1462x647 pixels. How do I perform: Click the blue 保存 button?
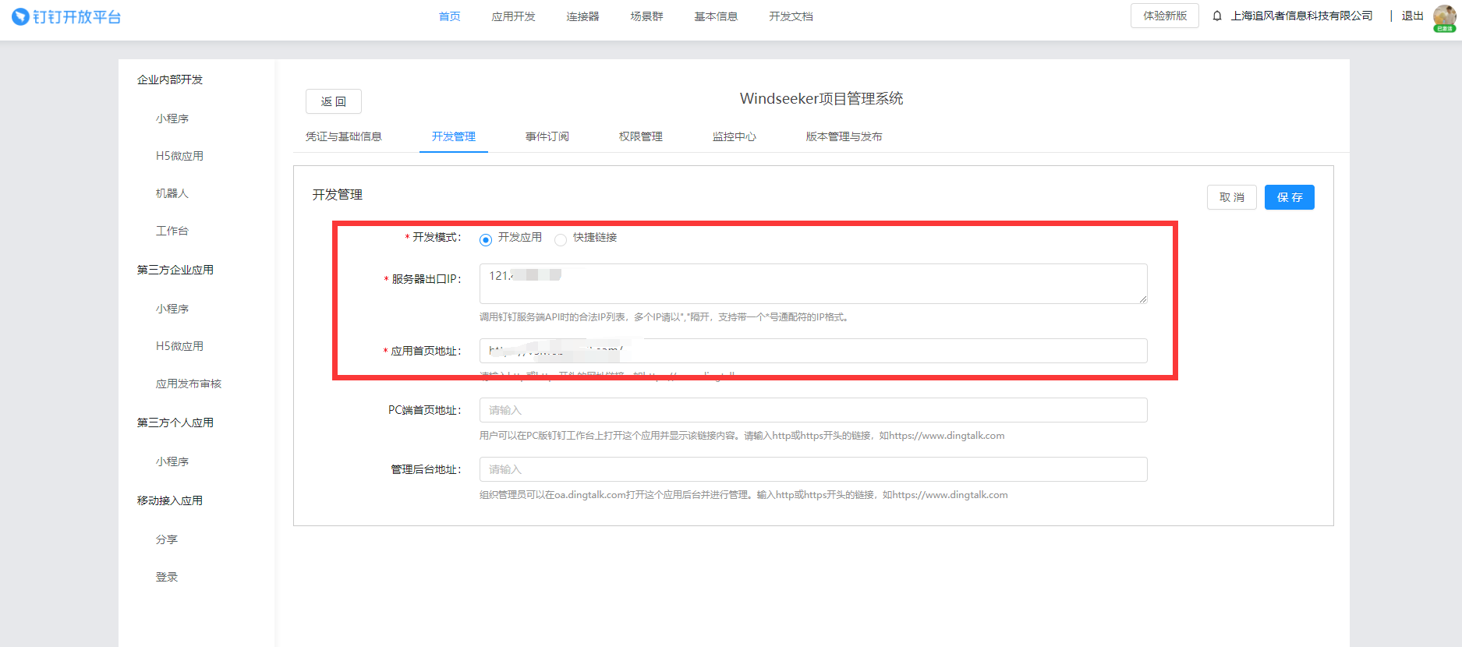1290,197
